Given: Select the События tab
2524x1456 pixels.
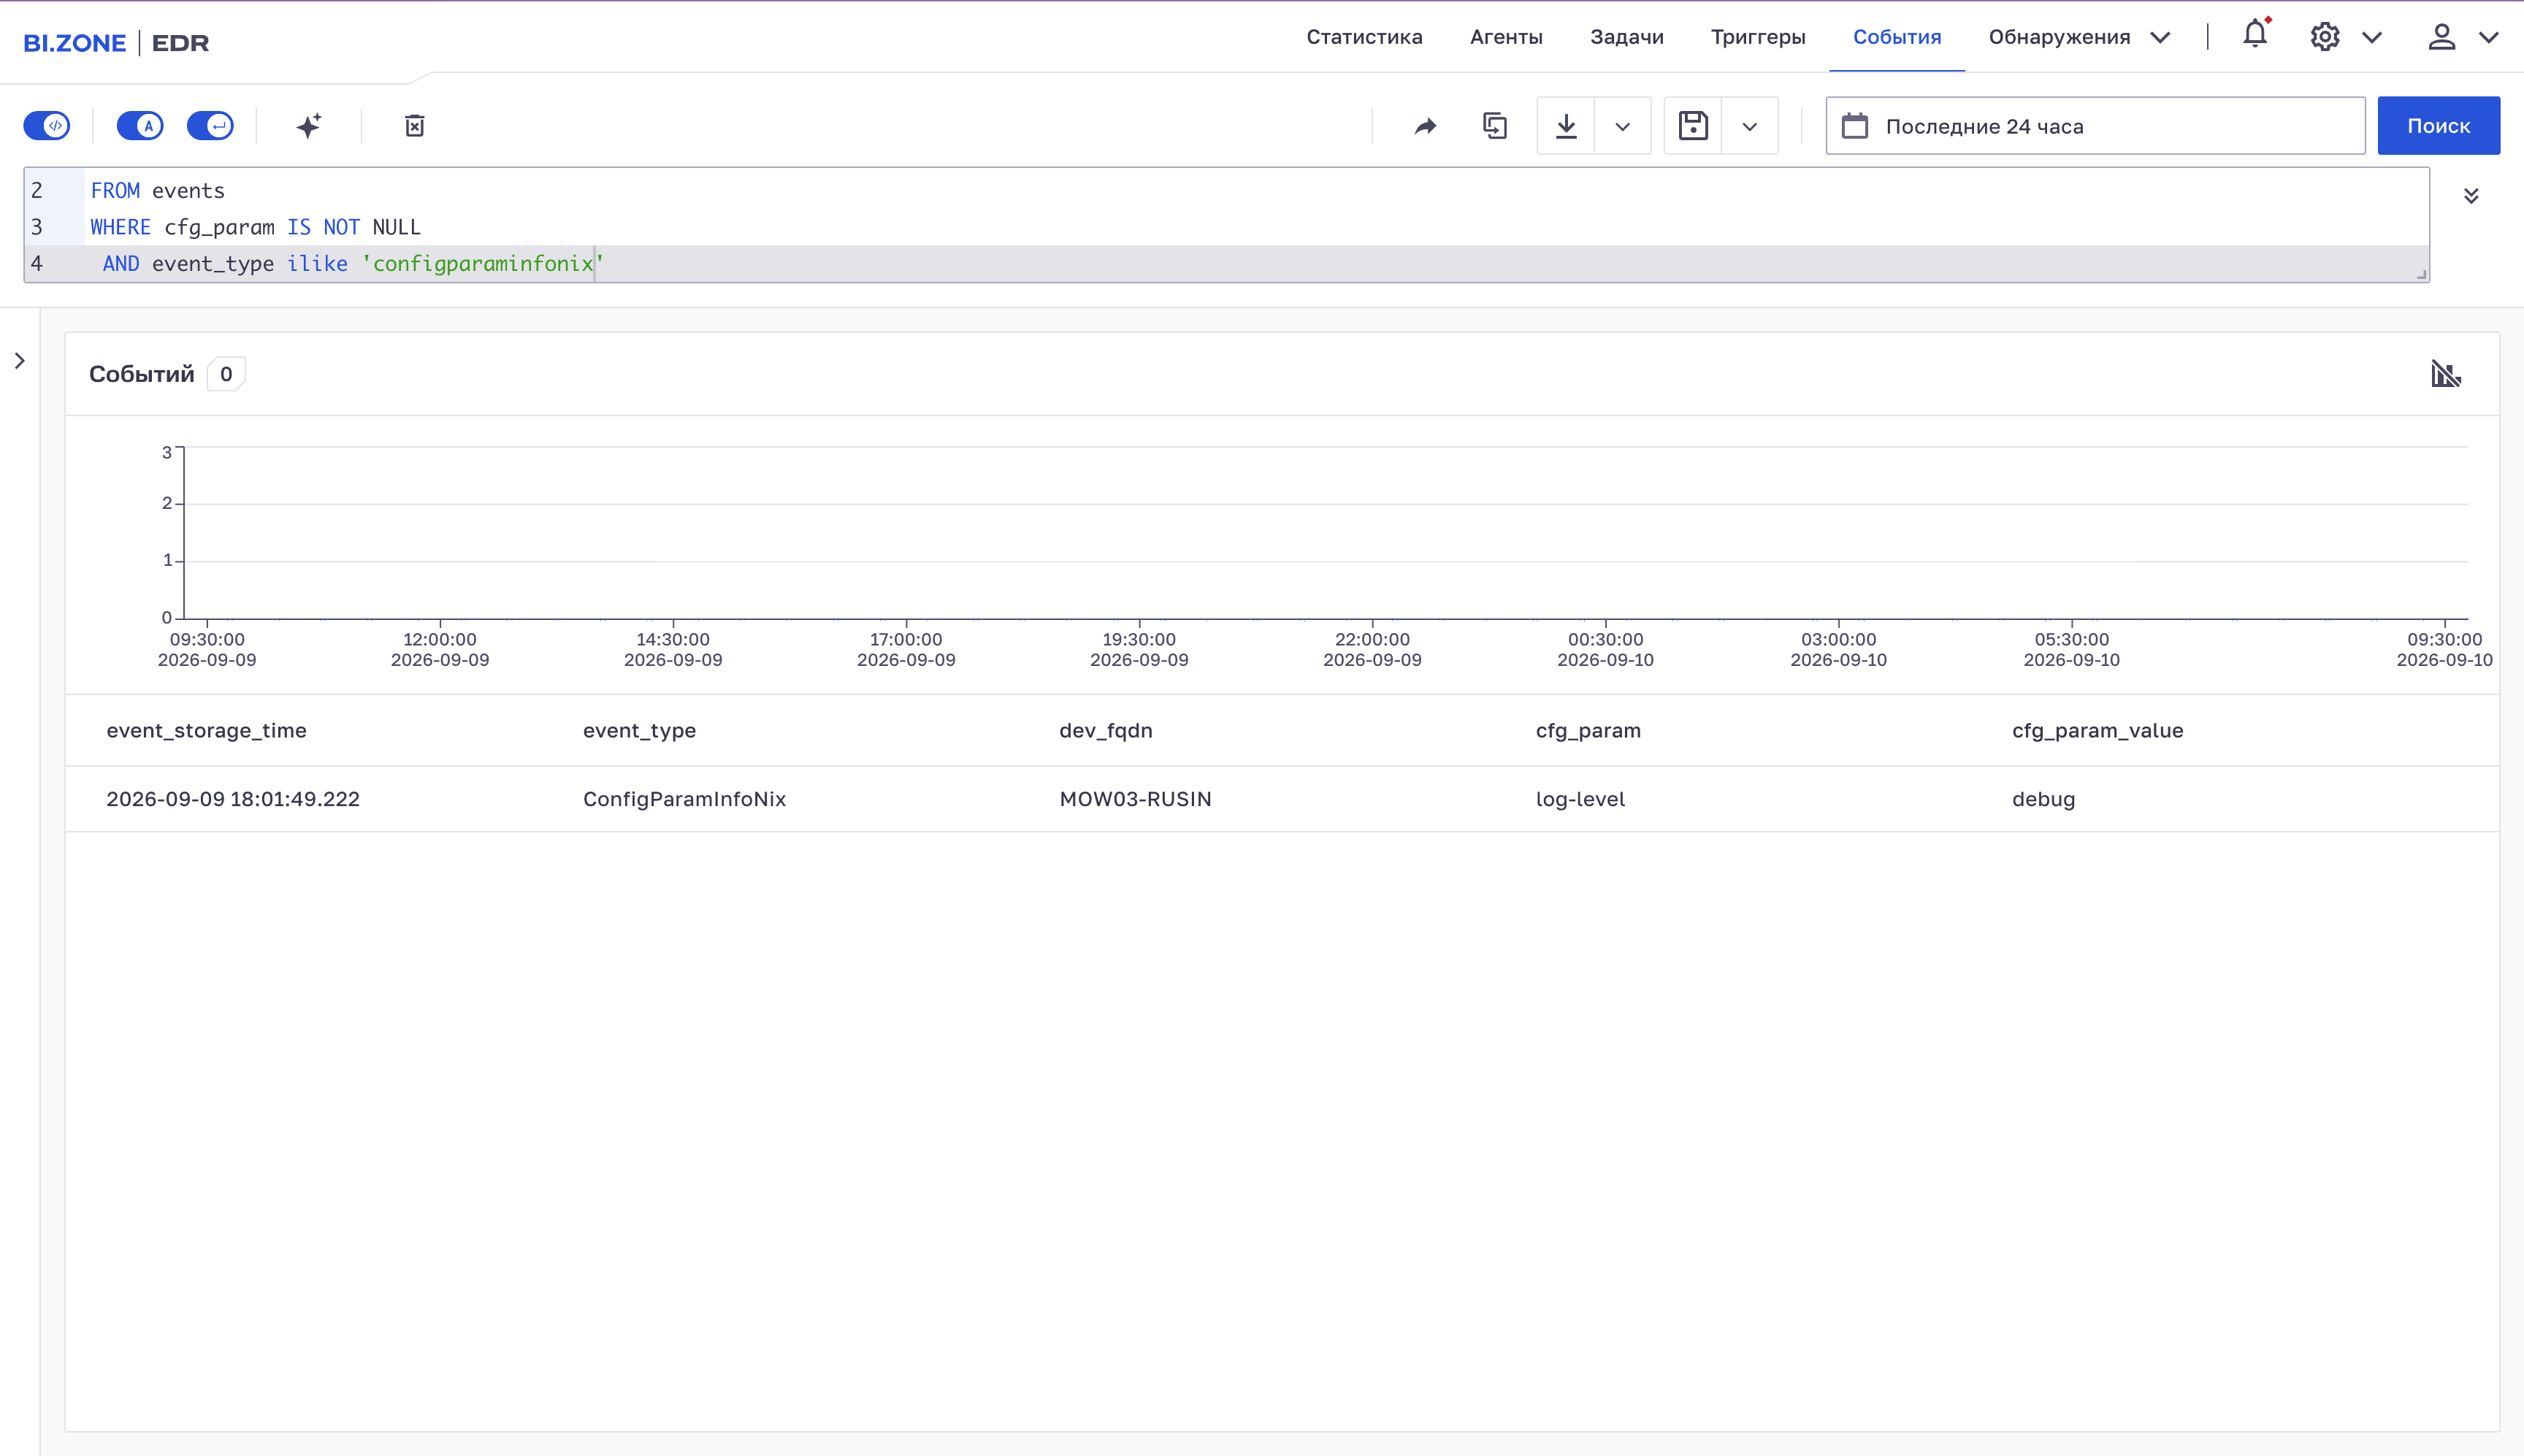Looking at the screenshot, I should coord(1897,37).
